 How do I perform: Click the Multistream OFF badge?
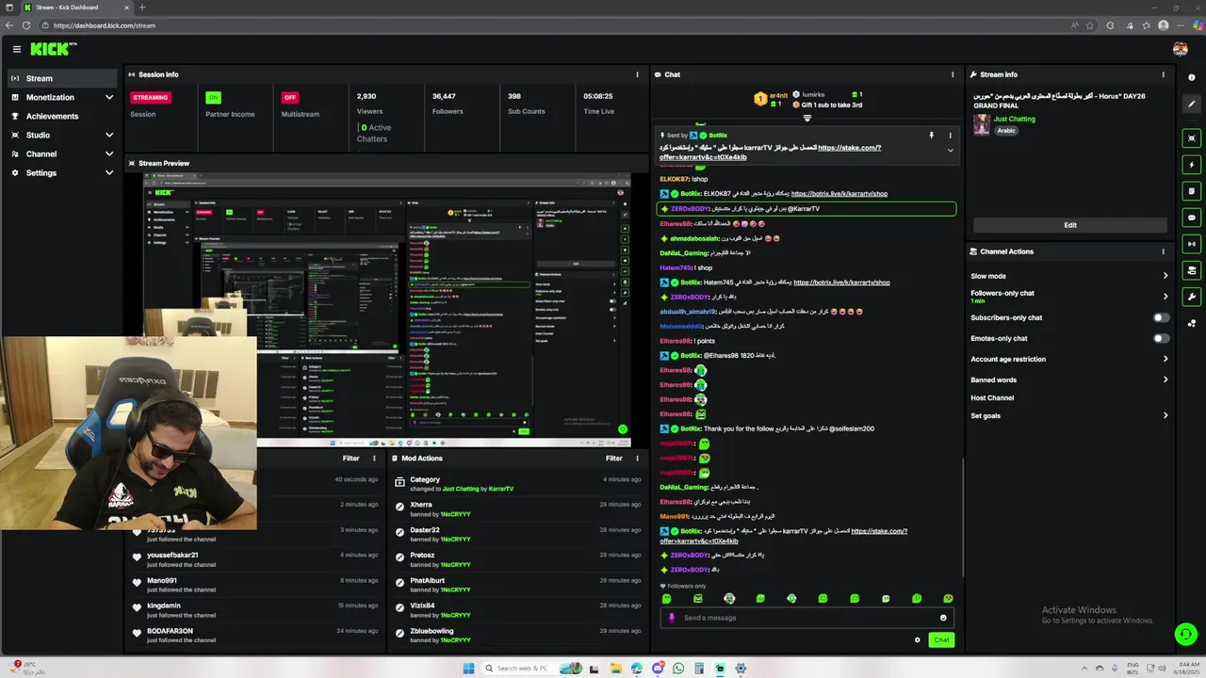(290, 97)
